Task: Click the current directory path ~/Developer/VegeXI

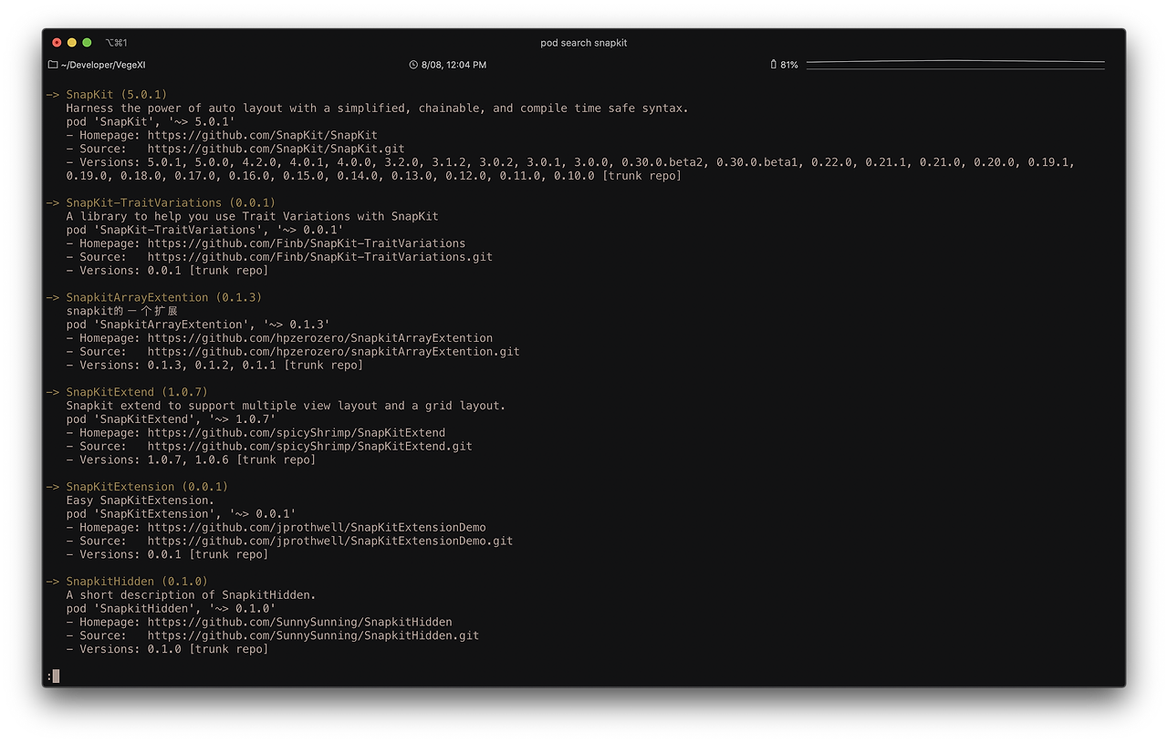Action: [x=103, y=65]
